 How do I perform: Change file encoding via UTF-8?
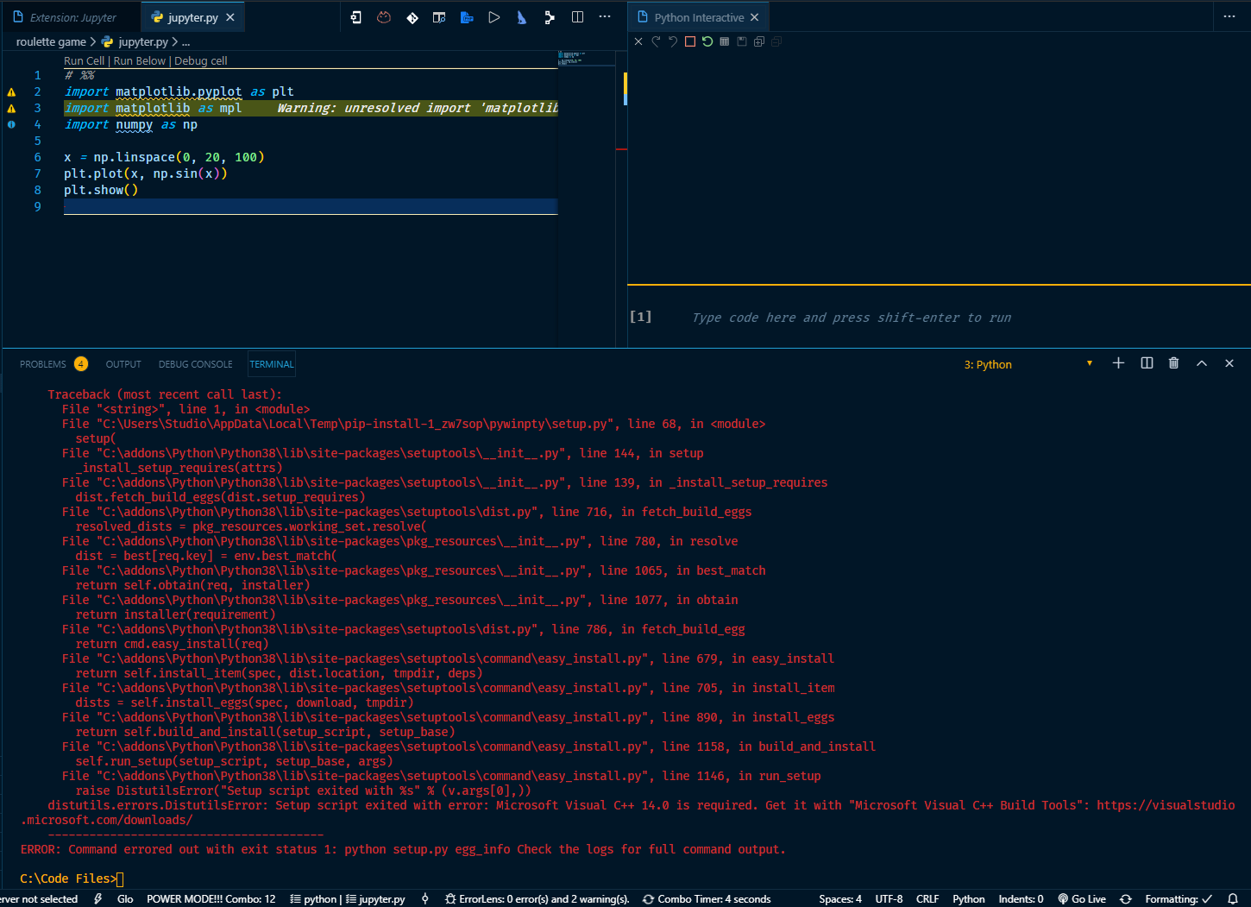(x=889, y=898)
